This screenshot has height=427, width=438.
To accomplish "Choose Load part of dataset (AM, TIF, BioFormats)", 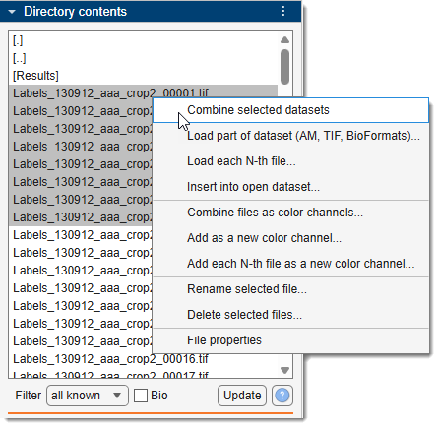I will point(291,136).
